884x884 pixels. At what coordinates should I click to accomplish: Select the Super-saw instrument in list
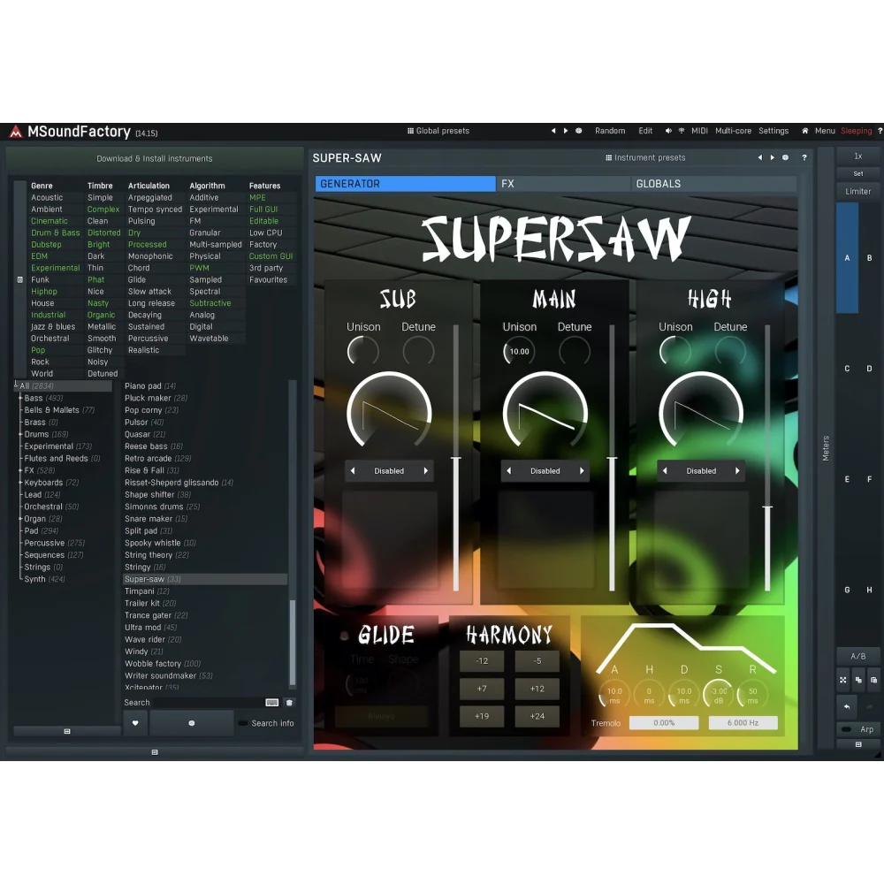pyautogui.click(x=205, y=579)
